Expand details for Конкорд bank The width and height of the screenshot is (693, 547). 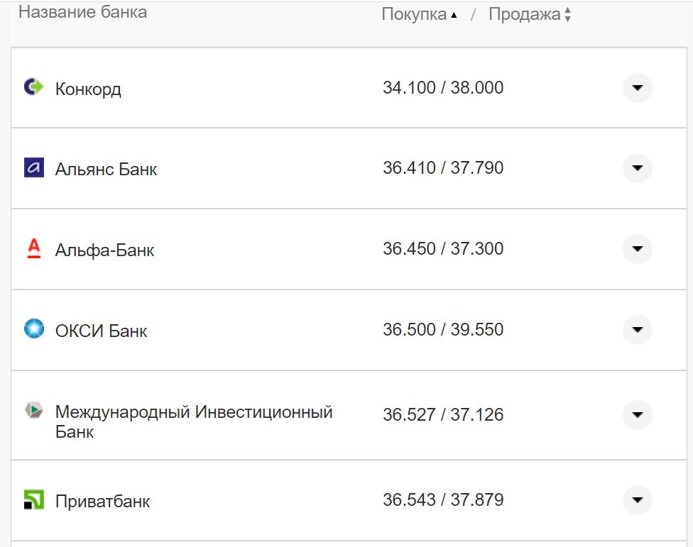tap(637, 87)
